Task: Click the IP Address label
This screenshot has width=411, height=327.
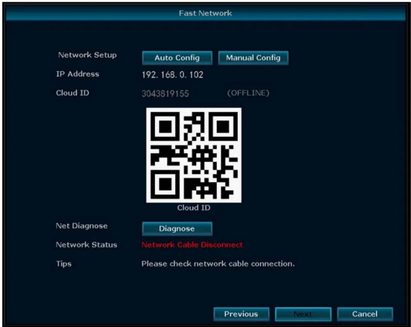Action: click(77, 74)
